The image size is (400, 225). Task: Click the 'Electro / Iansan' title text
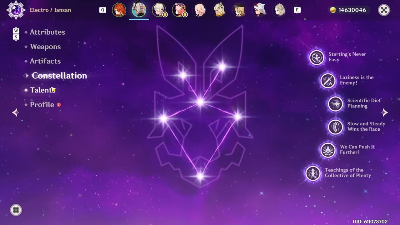(50, 10)
